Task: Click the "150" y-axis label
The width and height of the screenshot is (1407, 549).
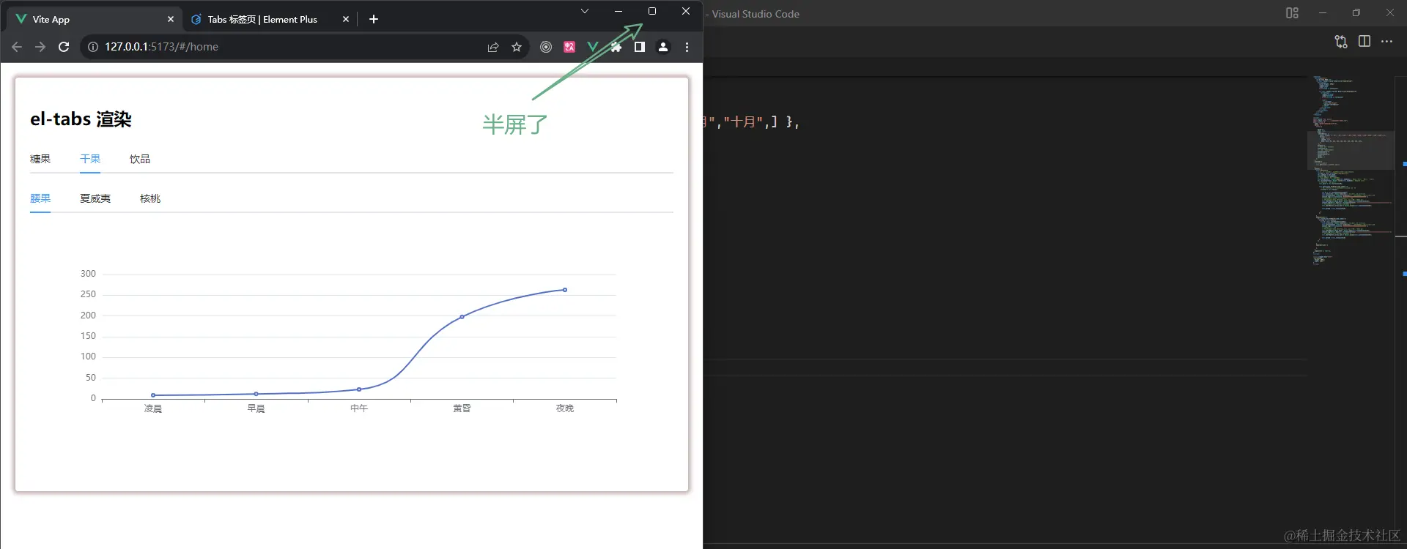Action: pos(88,336)
